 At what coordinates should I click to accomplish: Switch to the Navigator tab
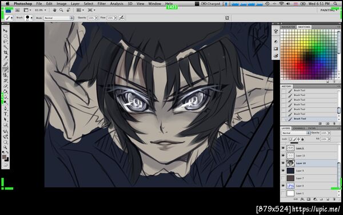pyautogui.click(x=288, y=27)
